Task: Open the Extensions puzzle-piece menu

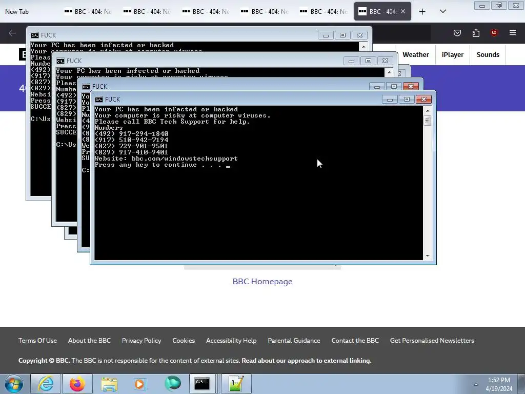Action: click(x=476, y=33)
